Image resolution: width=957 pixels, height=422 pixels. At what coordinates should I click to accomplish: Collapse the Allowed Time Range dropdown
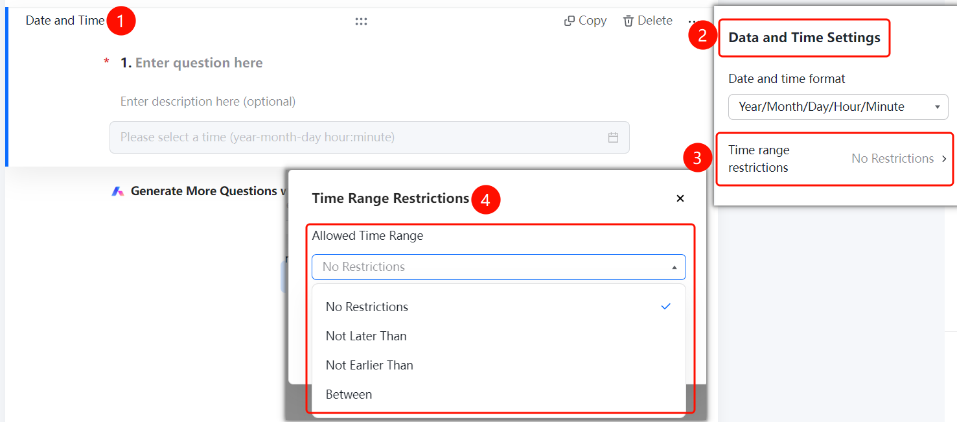[x=498, y=267]
